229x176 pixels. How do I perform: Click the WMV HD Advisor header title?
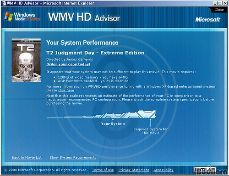tap(84, 17)
